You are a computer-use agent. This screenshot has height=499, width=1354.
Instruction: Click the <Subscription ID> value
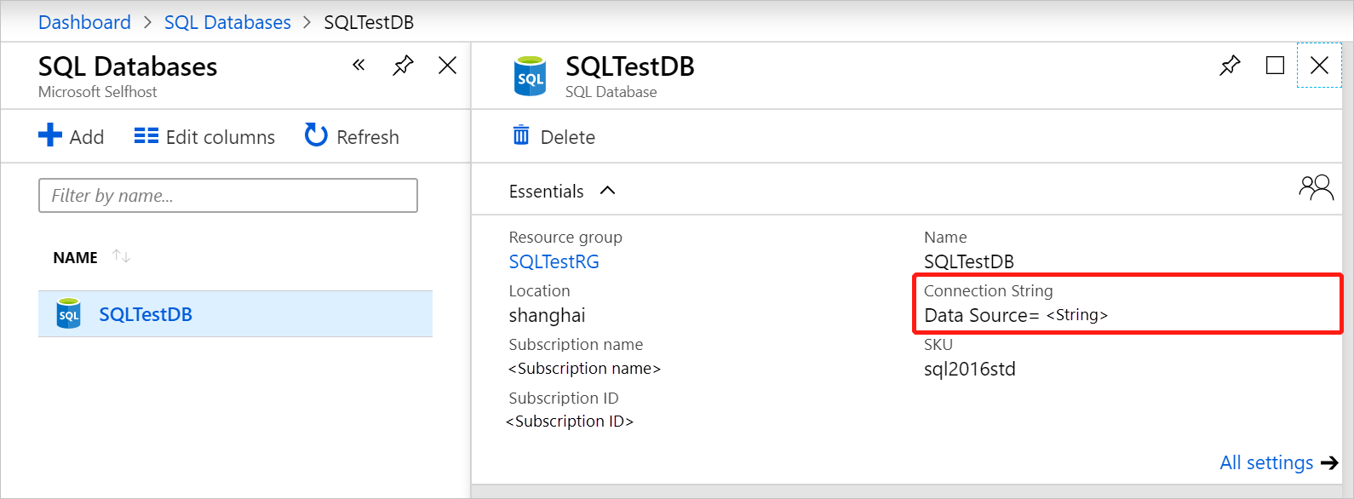click(x=570, y=422)
